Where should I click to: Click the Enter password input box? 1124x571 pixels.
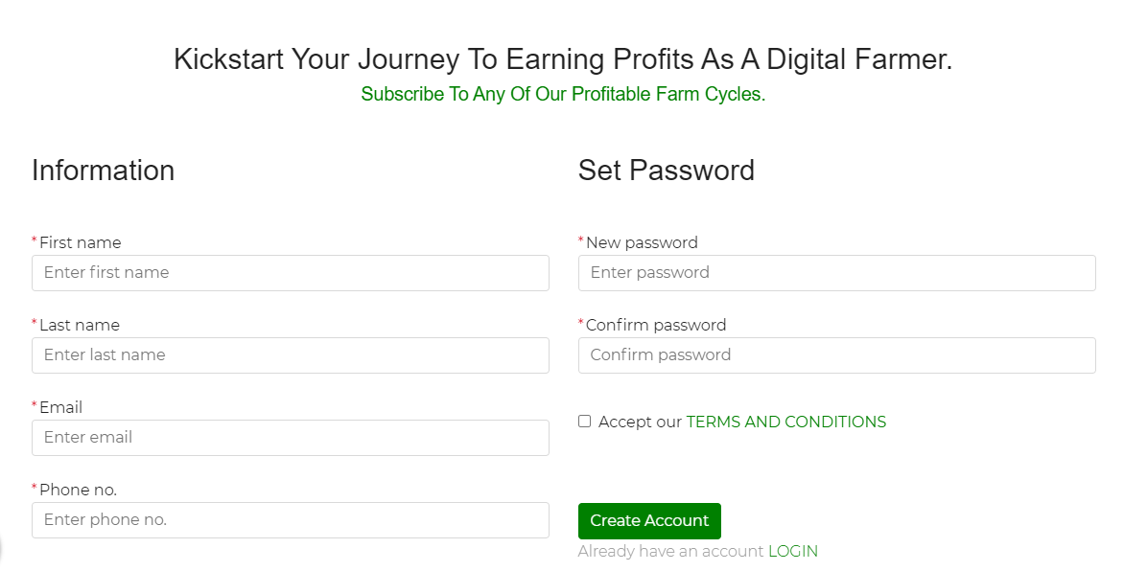point(837,273)
